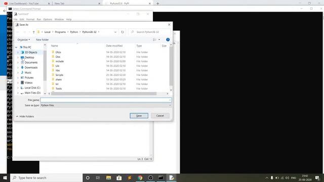Select Desktop in navigation tree

pyautogui.click(x=29, y=57)
